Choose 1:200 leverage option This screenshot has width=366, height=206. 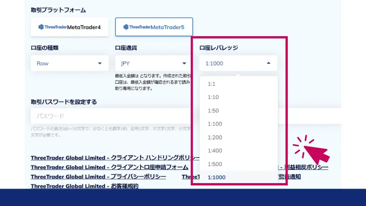coord(239,137)
